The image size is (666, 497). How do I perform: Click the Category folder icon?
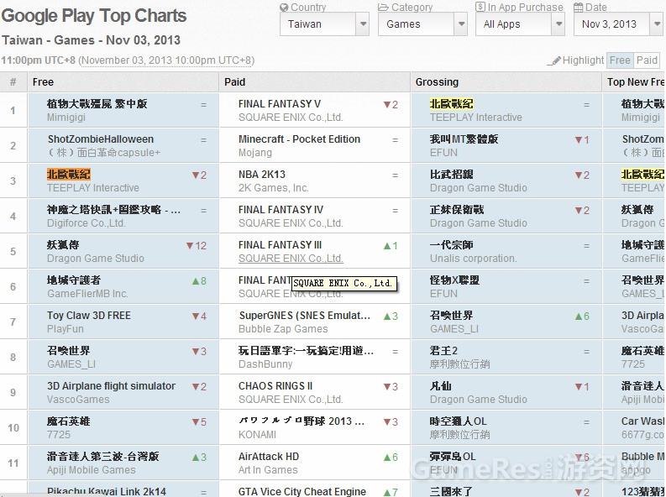(x=383, y=8)
